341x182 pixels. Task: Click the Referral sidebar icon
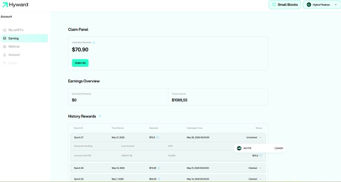pos(5,47)
